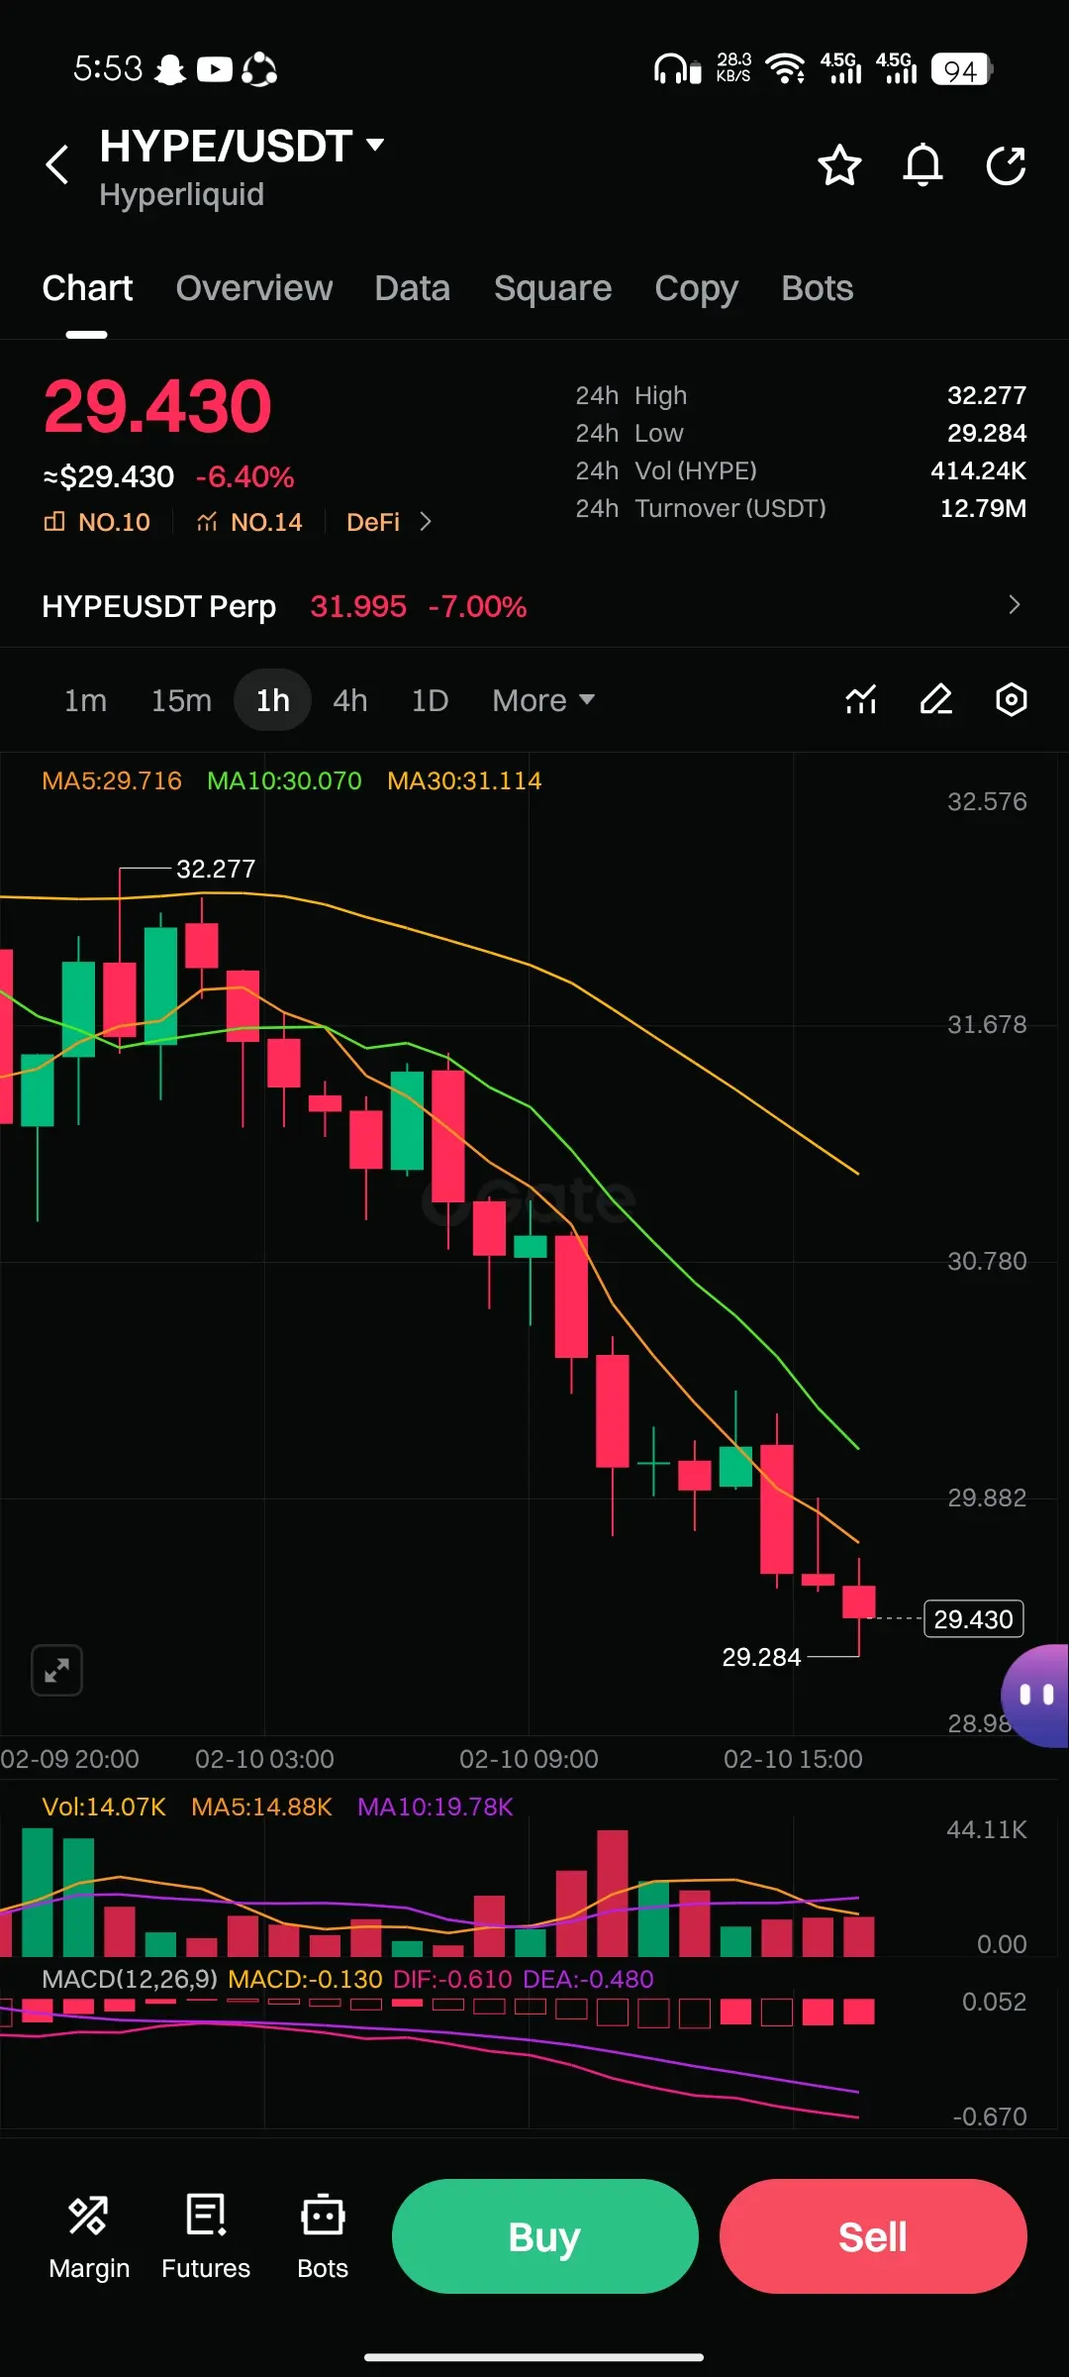
Task: Tap battery indicator showing 94
Action: [x=961, y=69]
